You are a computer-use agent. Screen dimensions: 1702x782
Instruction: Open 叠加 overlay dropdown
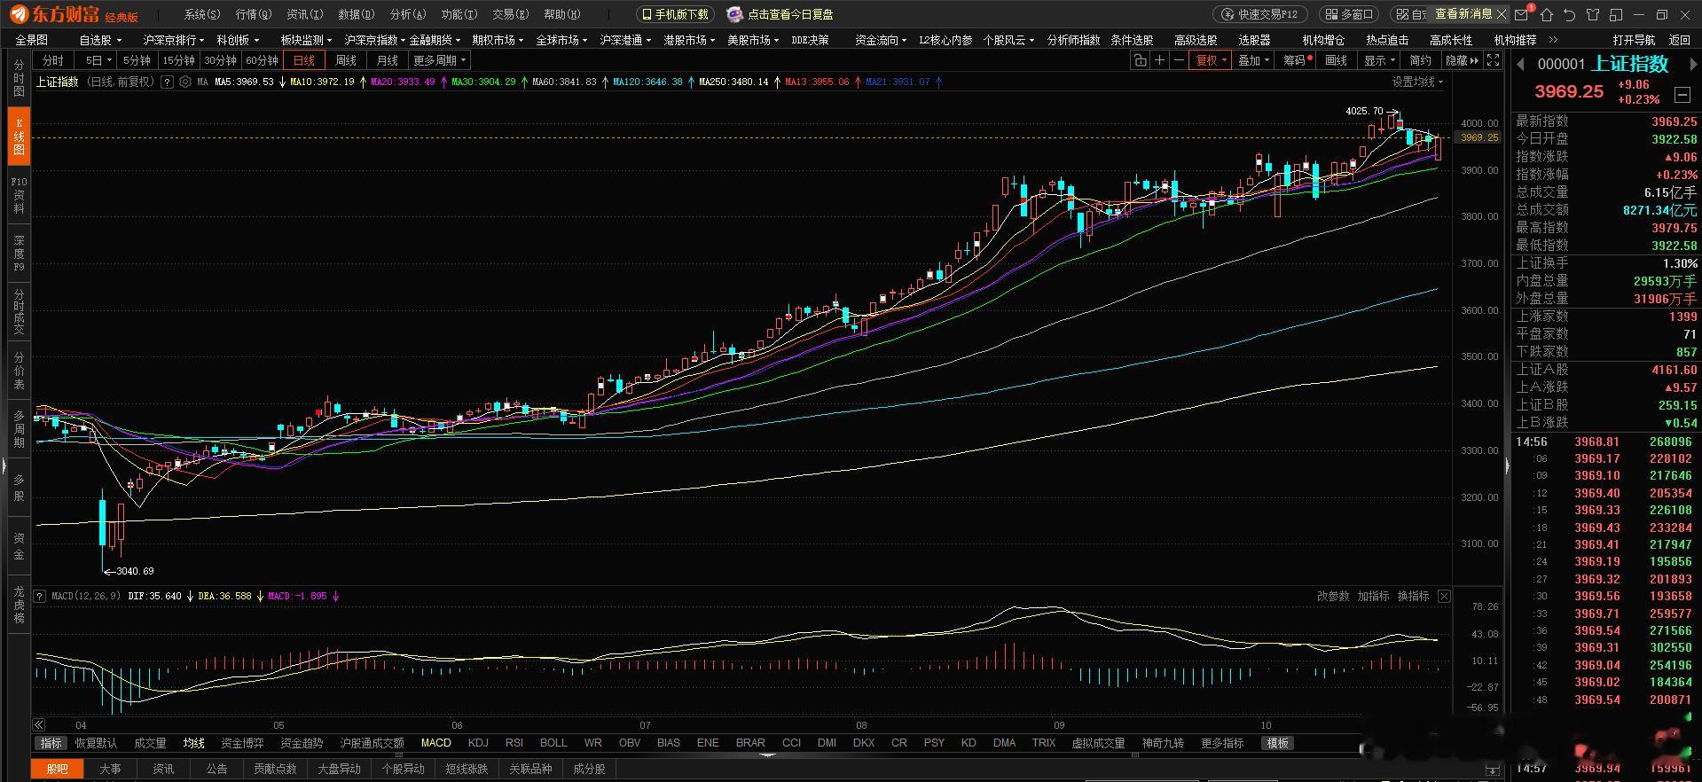pos(1254,60)
